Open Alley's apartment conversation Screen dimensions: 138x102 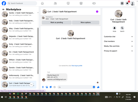click(19, 30)
